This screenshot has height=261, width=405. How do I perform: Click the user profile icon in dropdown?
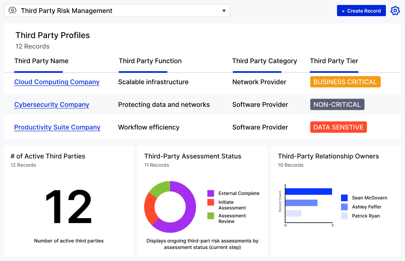[x=13, y=11]
